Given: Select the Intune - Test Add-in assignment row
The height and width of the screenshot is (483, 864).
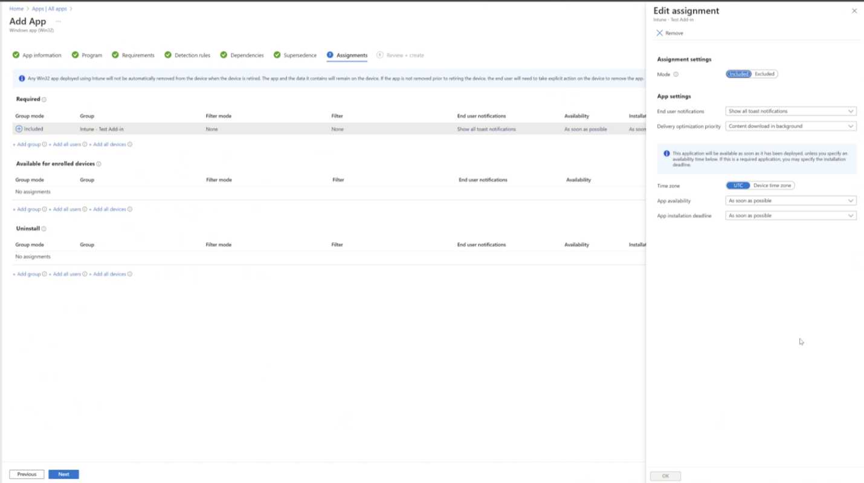Looking at the screenshot, I should pyautogui.click(x=102, y=129).
